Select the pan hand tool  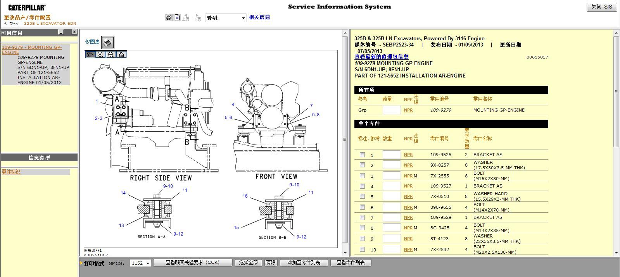tap(90, 55)
